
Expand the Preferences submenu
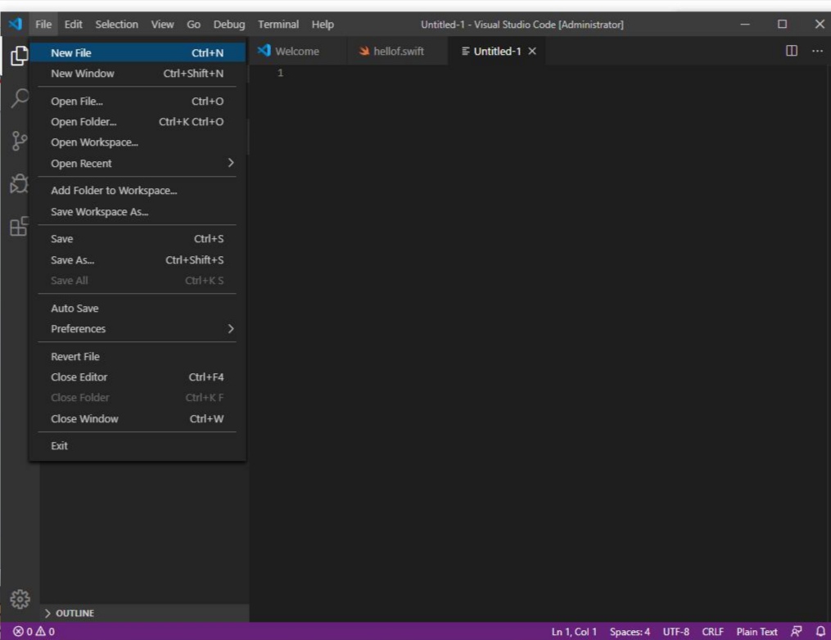(78, 328)
